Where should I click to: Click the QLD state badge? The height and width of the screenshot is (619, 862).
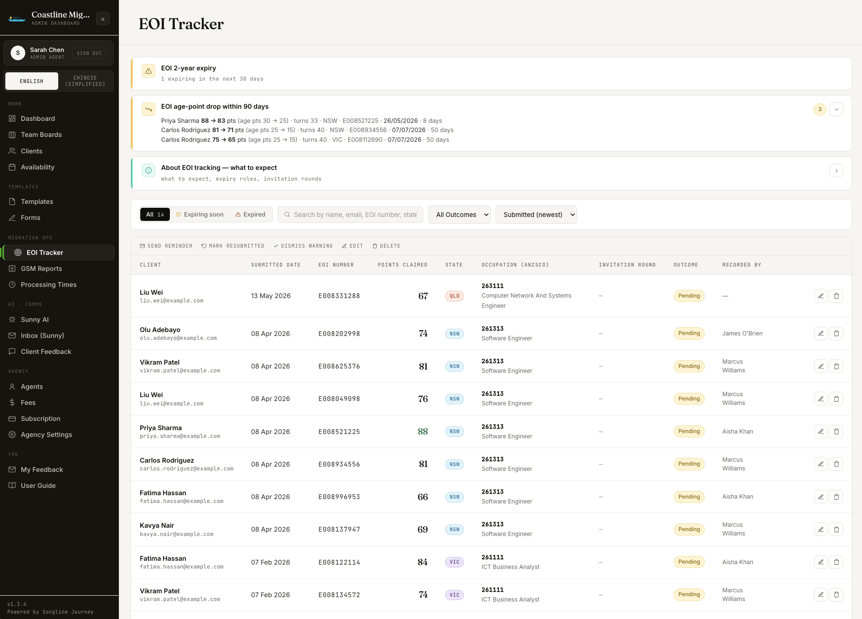454,296
